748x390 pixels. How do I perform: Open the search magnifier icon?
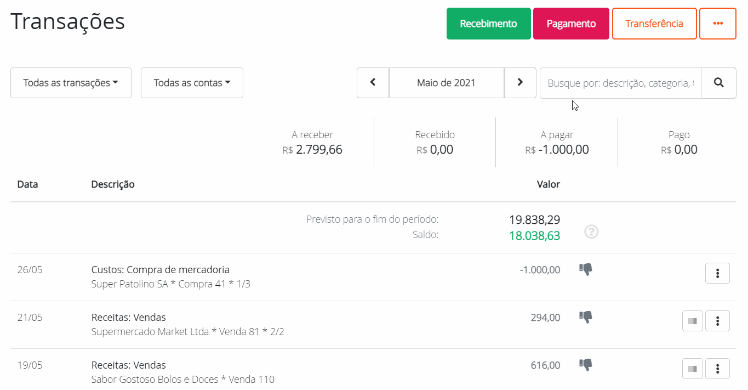(x=718, y=83)
